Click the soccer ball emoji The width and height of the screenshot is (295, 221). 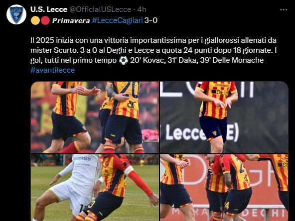click(x=124, y=61)
